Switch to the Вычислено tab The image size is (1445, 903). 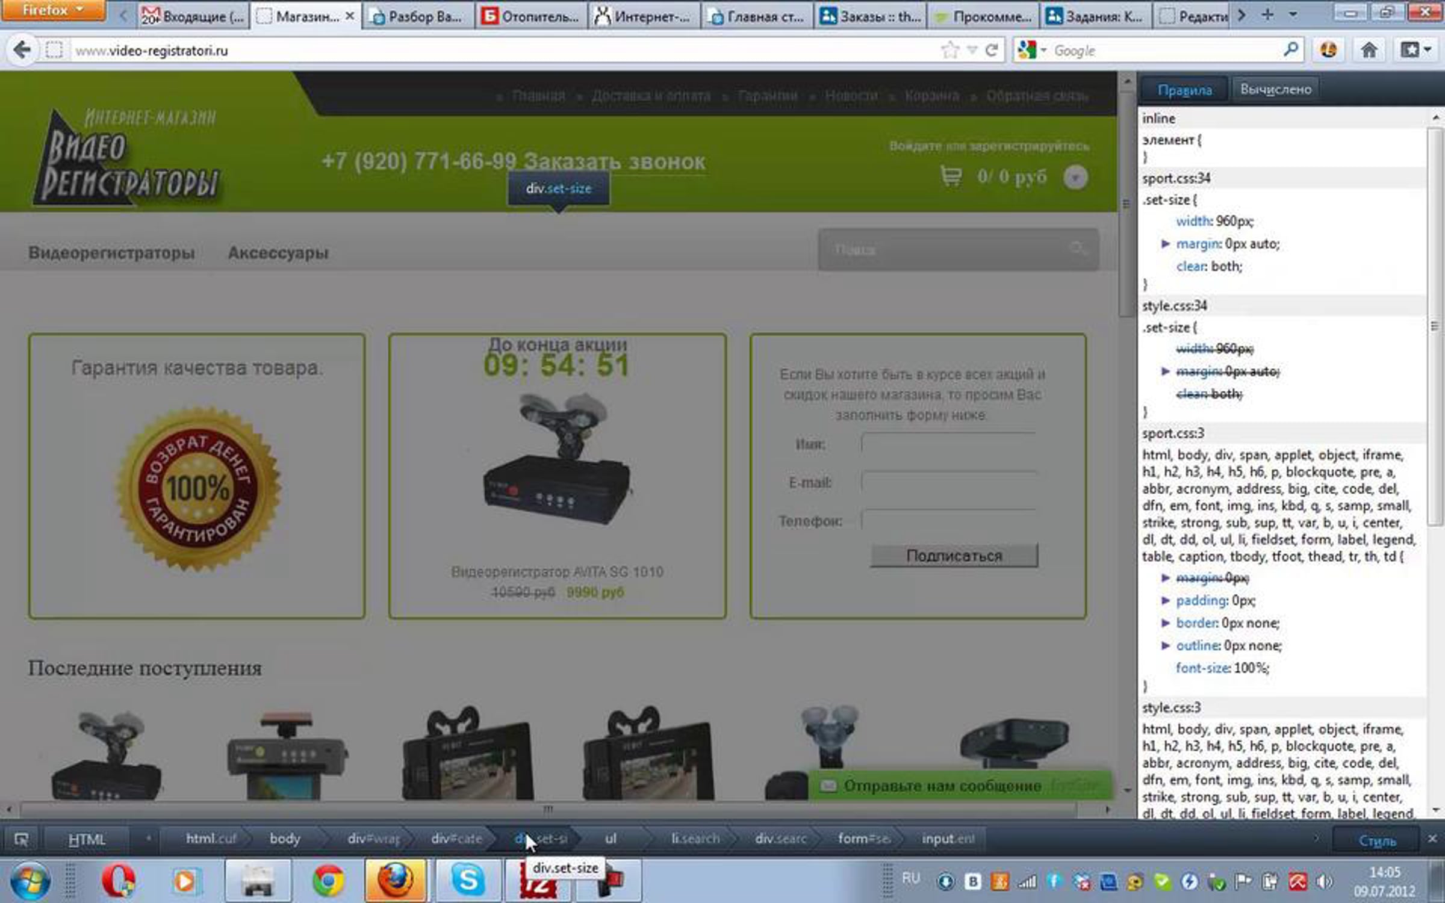coord(1275,90)
